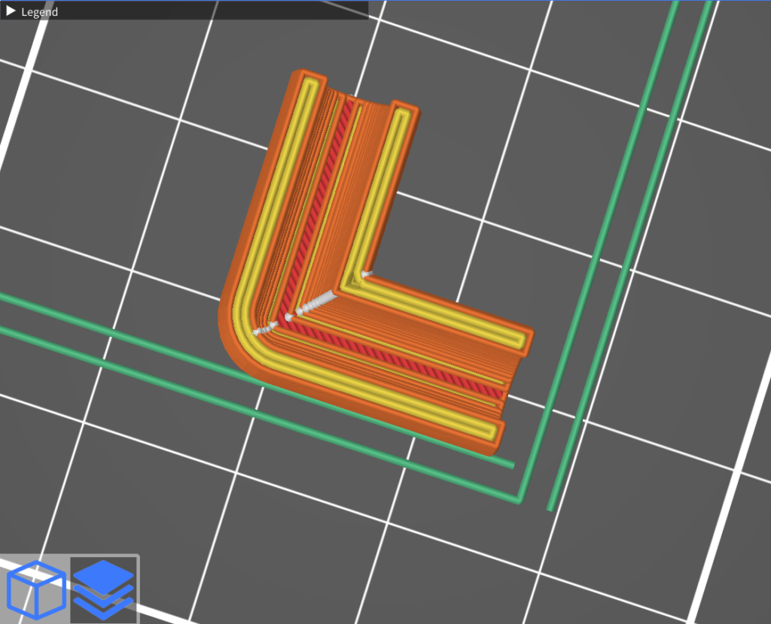The width and height of the screenshot is (771, 624).
Task: Click the green skirt corner at bottom right
Action: [x=519, y=499]
